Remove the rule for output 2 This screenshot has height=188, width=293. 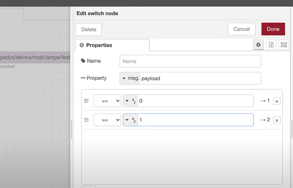[x=276, y=120]
